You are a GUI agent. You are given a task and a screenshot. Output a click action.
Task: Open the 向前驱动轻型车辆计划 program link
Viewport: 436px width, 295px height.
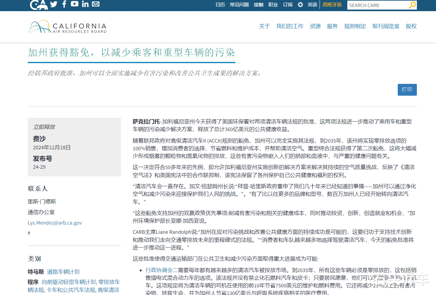click(69, 282)
